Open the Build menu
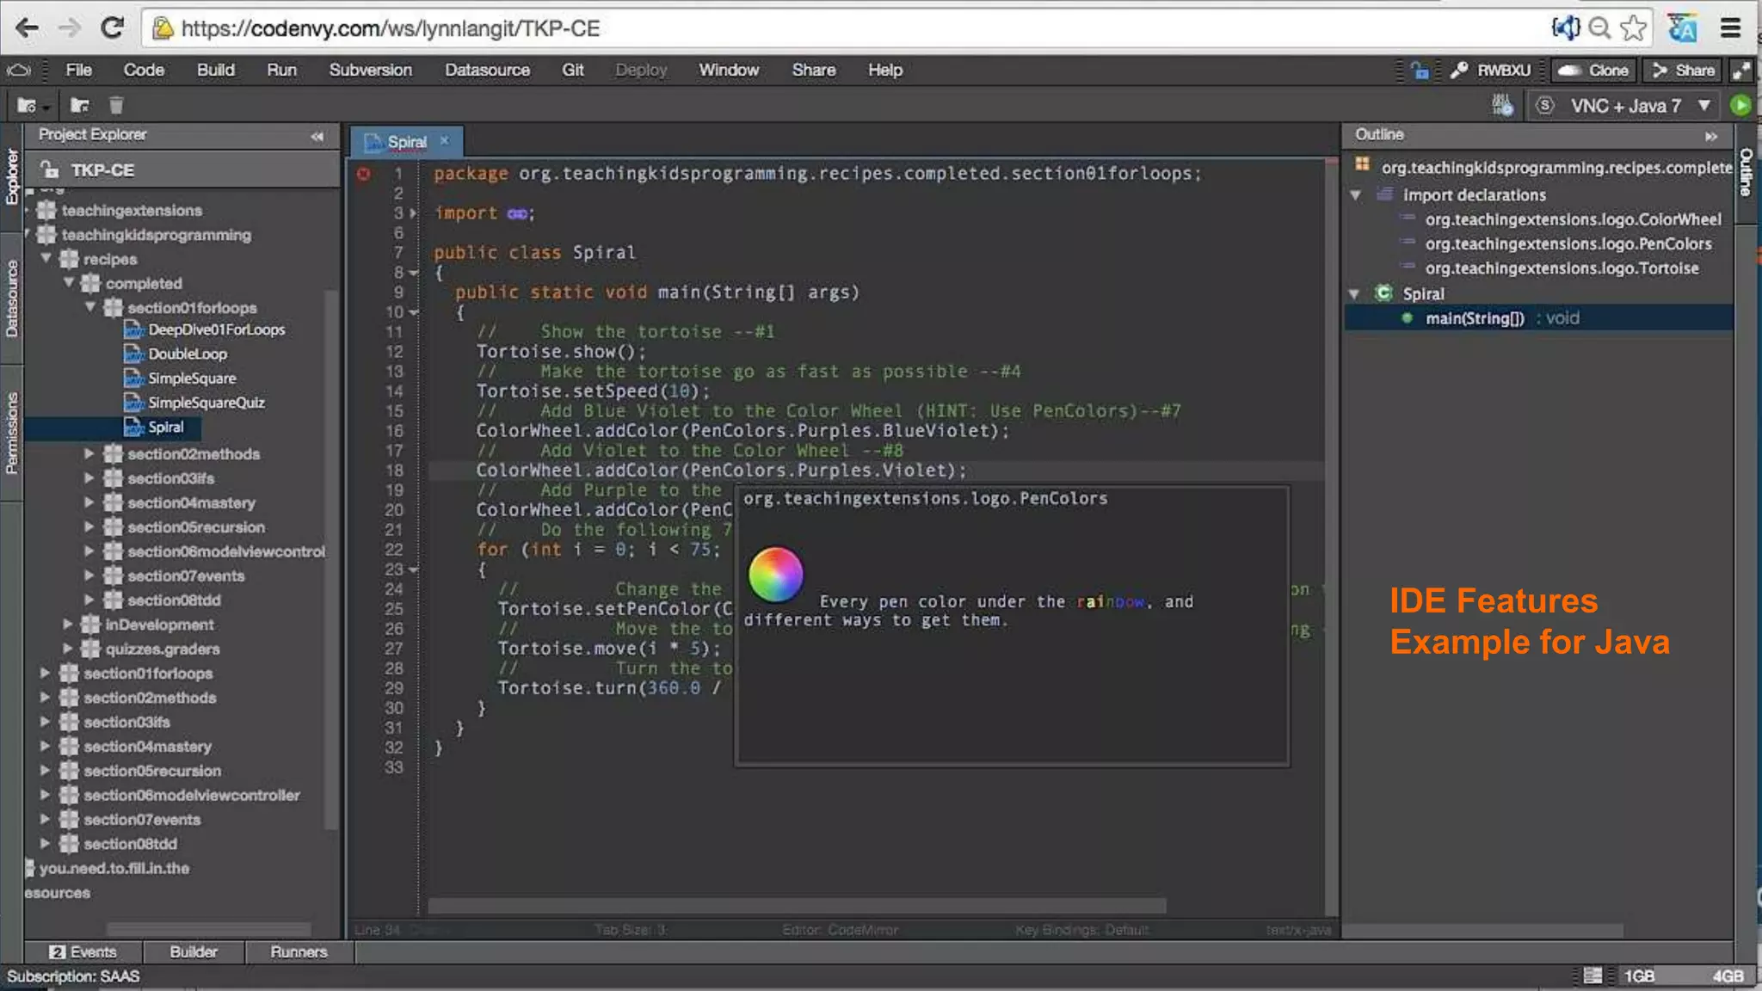The height and width of the screenshot is (991, 1762). pyautogui.click(x=215, y=71)
